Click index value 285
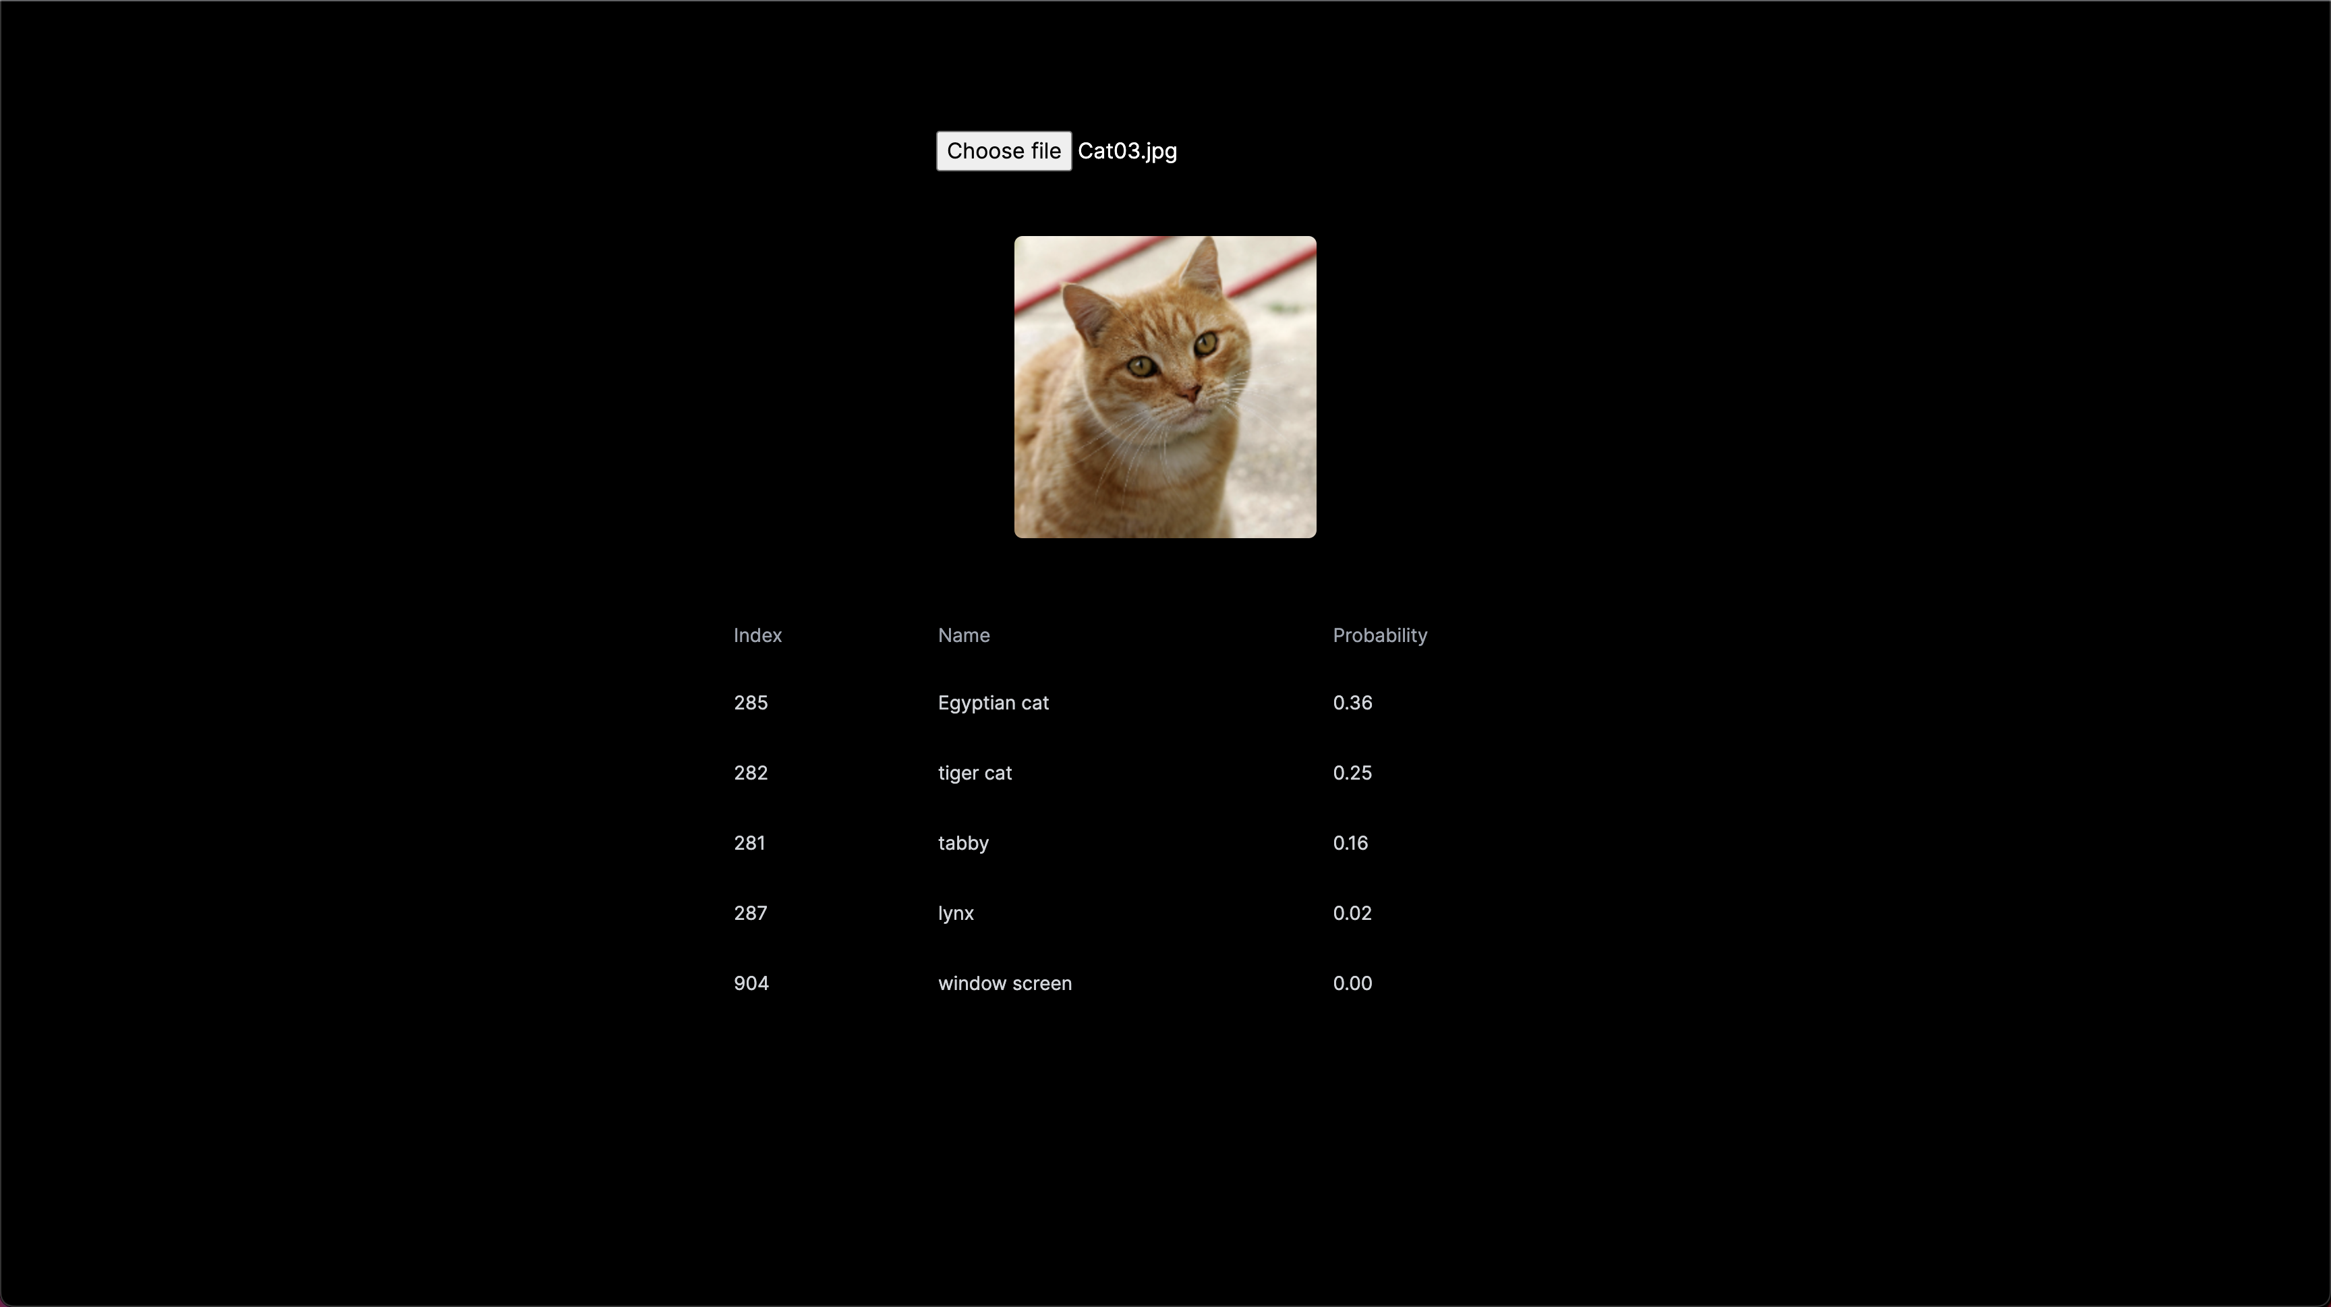The width and height of the screenshot is (2331, 1307). (750, 703)
